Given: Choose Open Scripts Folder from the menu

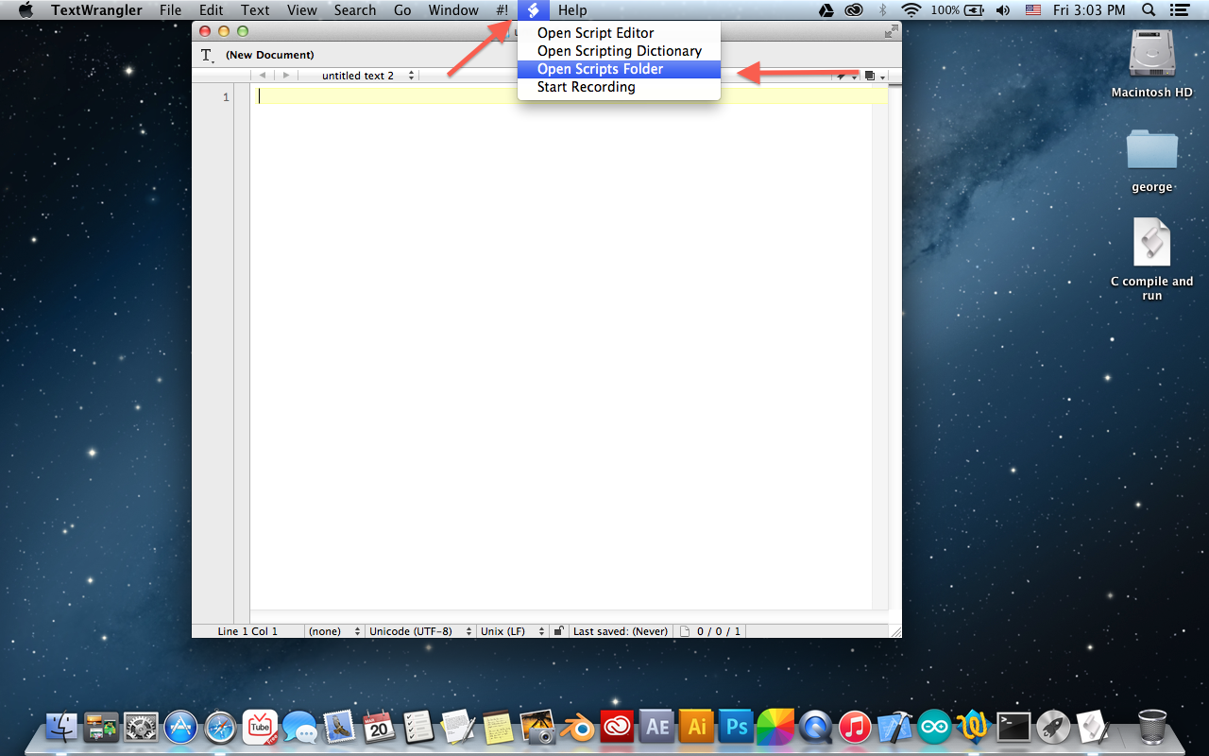Looking at the screenshot, I should point(619,69).
